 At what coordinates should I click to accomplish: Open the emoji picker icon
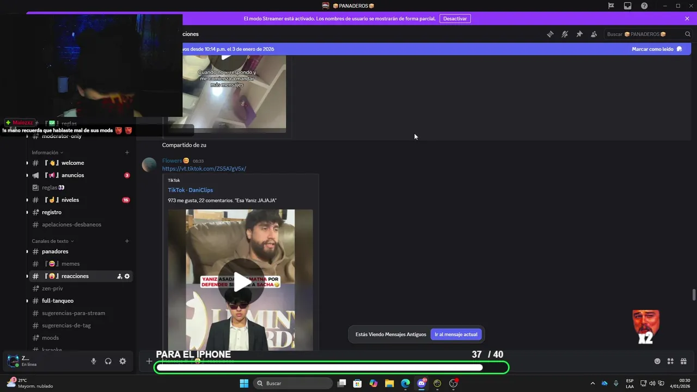click(x=657, y=361)
